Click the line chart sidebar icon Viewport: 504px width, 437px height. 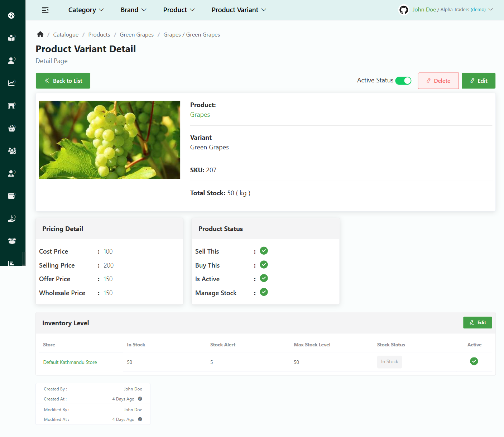[x=11, y=83]
